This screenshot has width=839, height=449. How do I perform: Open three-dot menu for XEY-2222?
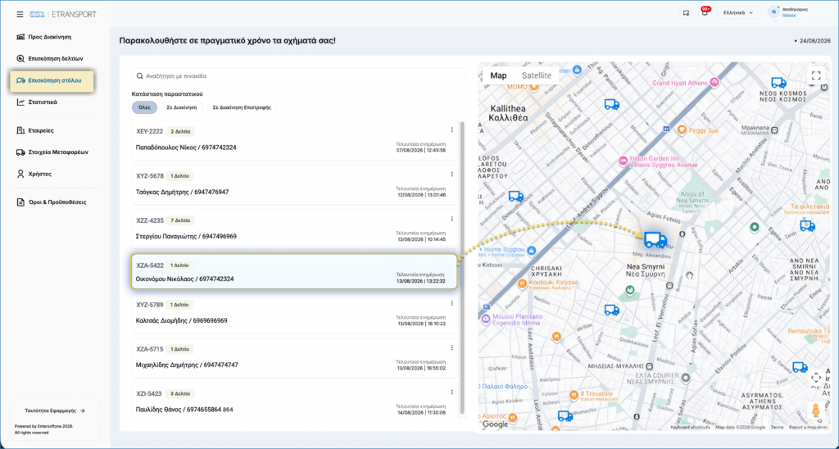click(x=451, y=130)
